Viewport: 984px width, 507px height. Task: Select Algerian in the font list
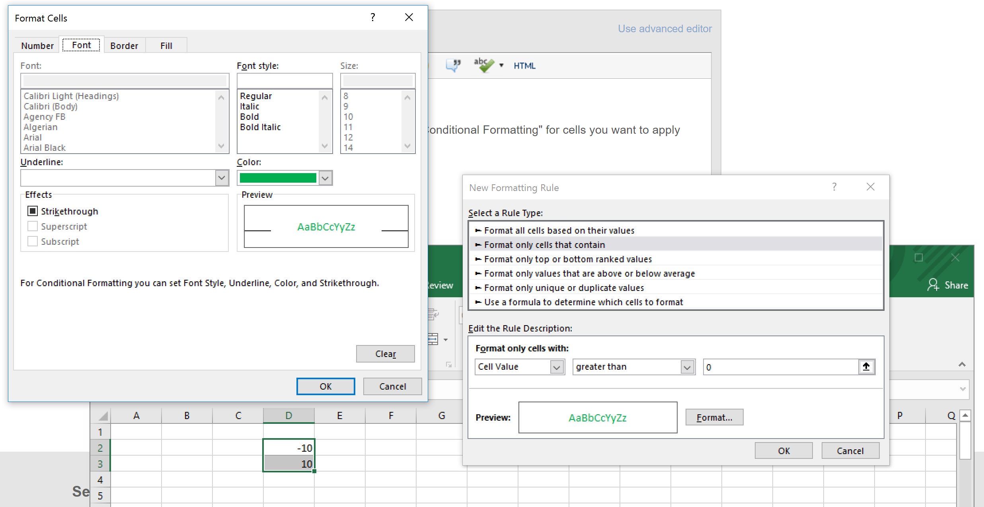pos(40,127)
